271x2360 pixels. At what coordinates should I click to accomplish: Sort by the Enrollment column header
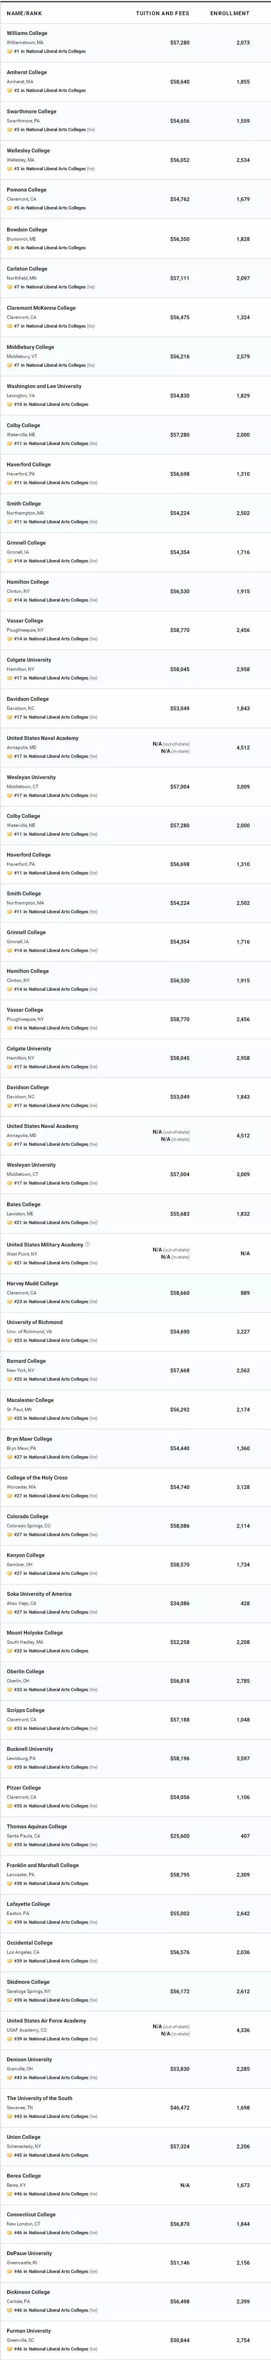pyautogui.click(x=229, y=14)
